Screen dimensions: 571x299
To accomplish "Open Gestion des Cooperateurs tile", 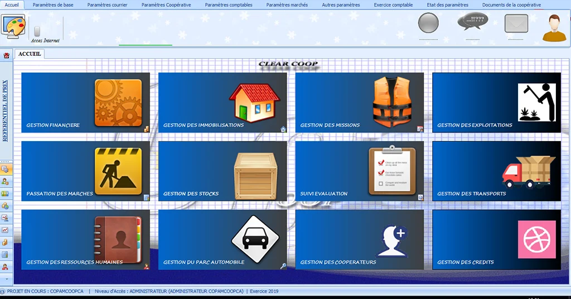I will click(360, 240).
